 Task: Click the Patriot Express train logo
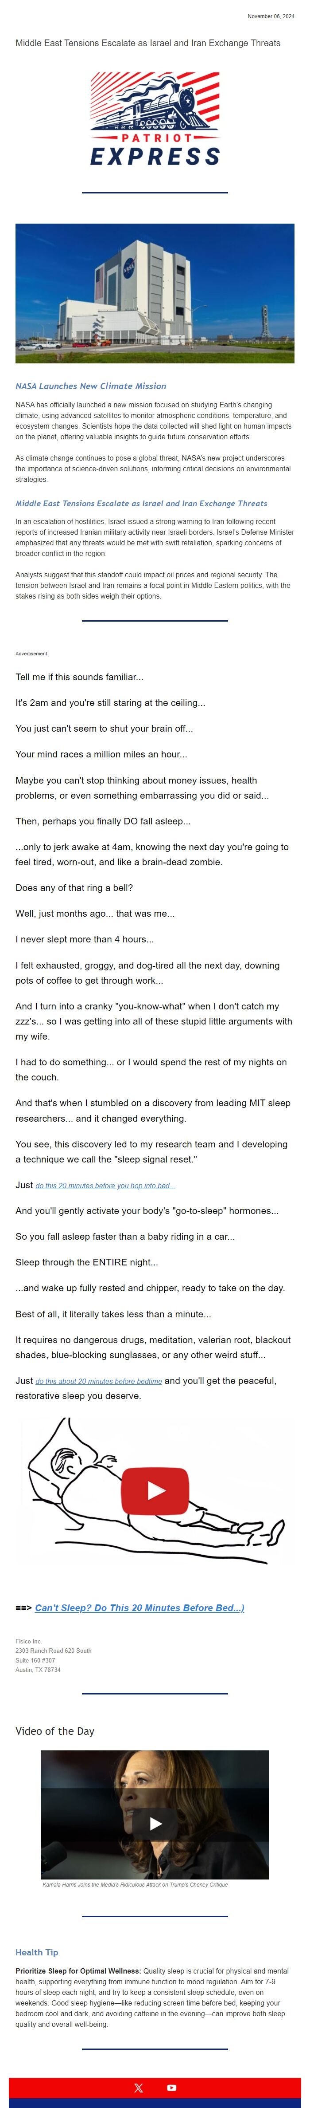click(155, 127)
